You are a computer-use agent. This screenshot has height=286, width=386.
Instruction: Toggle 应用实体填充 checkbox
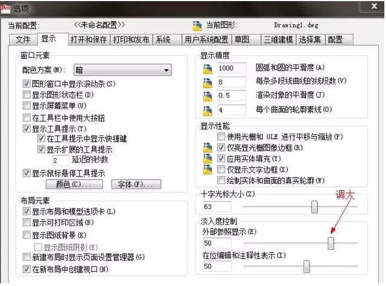pyautogui.click(x=221, y=159)
